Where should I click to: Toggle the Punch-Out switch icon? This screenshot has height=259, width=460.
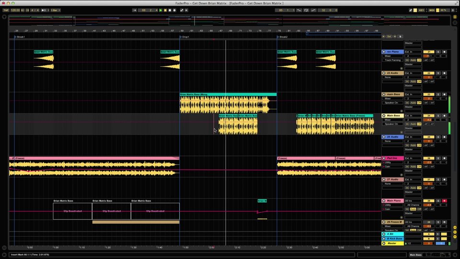click(x=313, y=10)
